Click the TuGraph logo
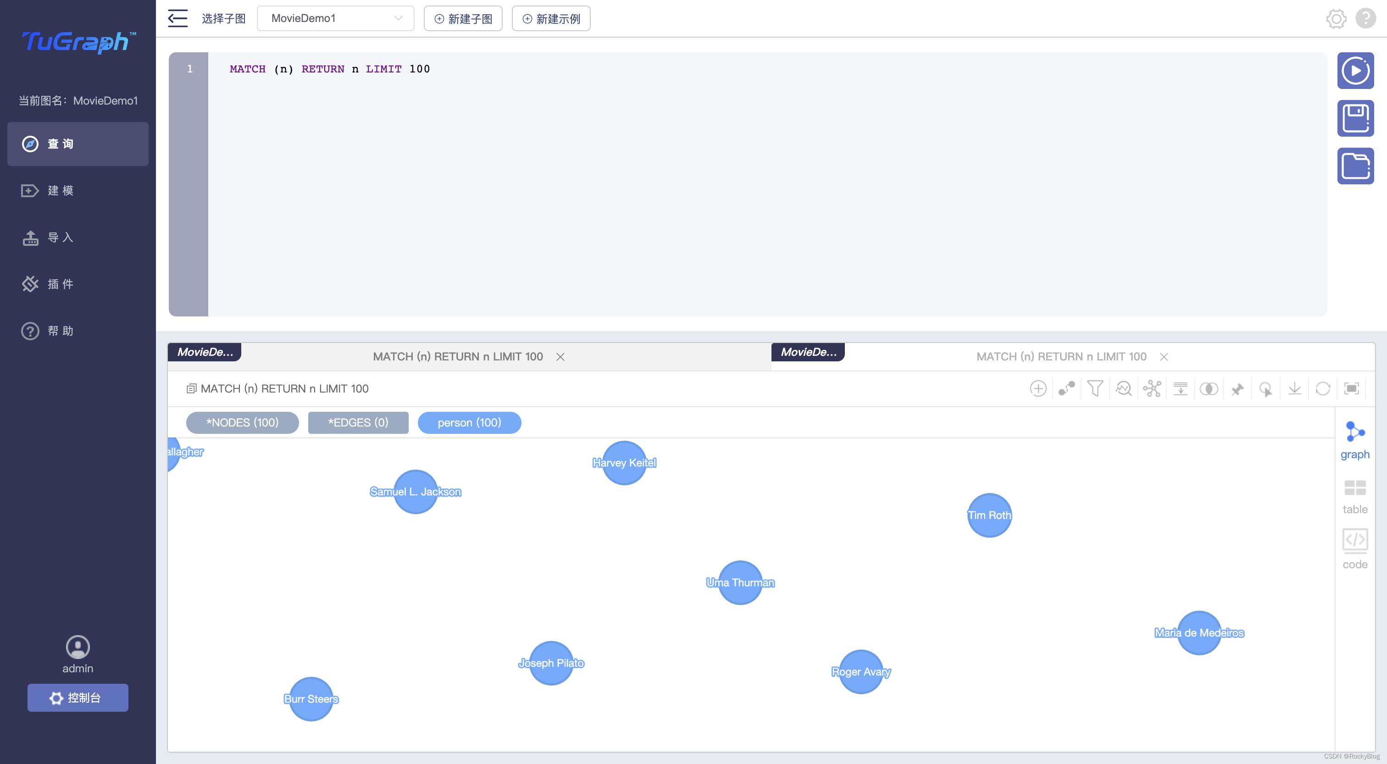The height and width of the screenshot is (764, 1387). 78,42
